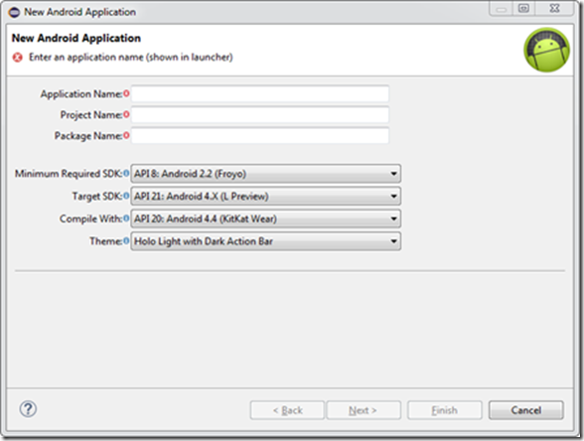Click the Package Name info decoration icon
Viewport: 584px width, 441px height.
[x=126, y=135]
